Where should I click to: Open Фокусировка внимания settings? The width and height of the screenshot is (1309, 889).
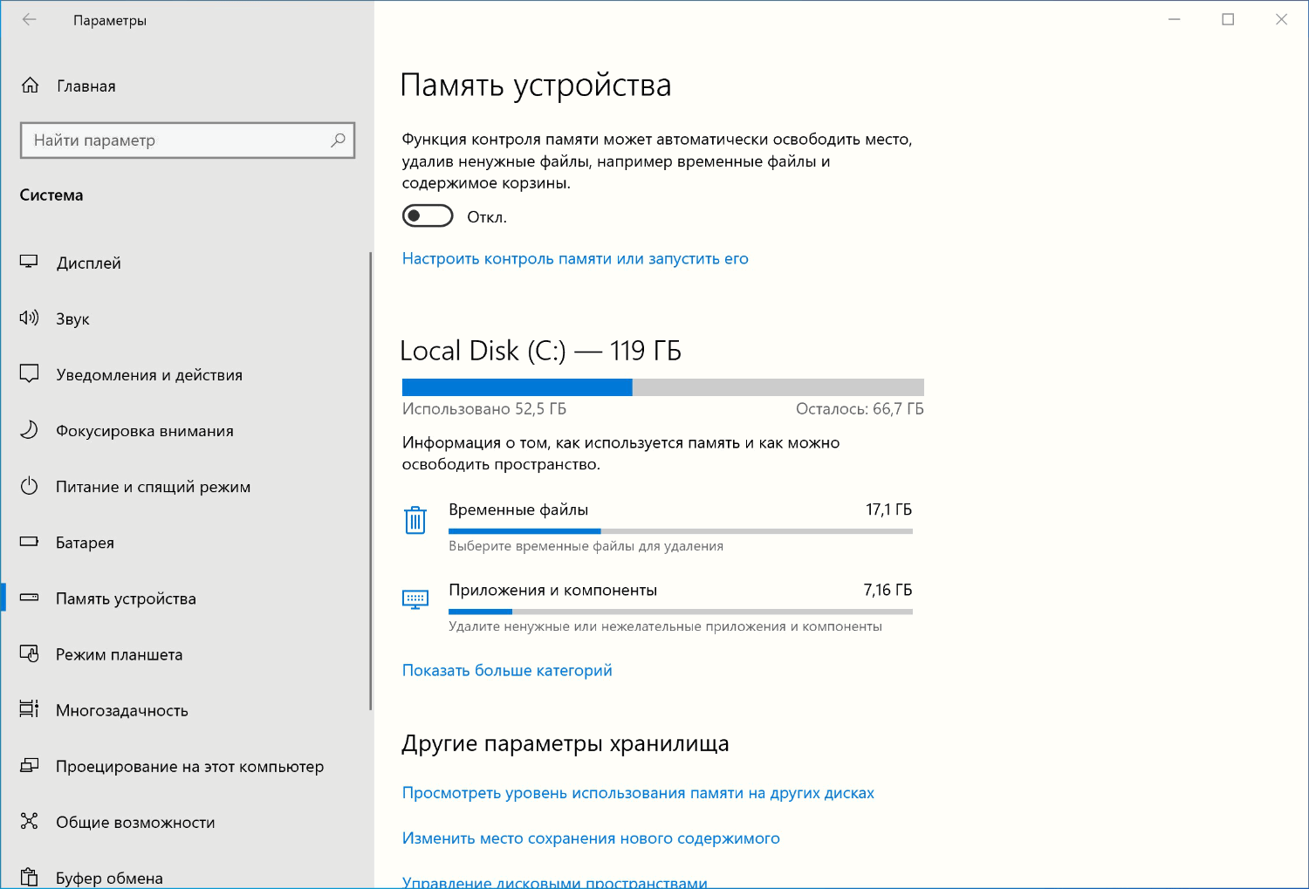coord(29,429)
